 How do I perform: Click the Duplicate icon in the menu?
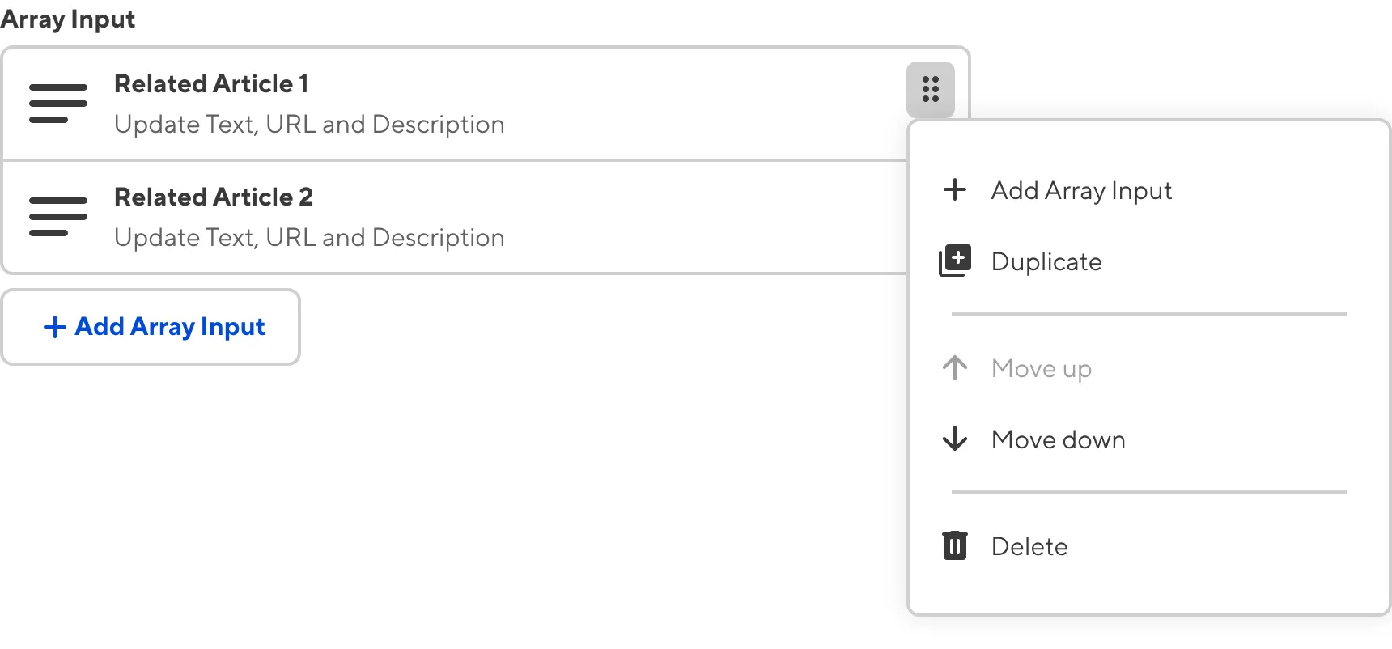(x=955, y=261)
